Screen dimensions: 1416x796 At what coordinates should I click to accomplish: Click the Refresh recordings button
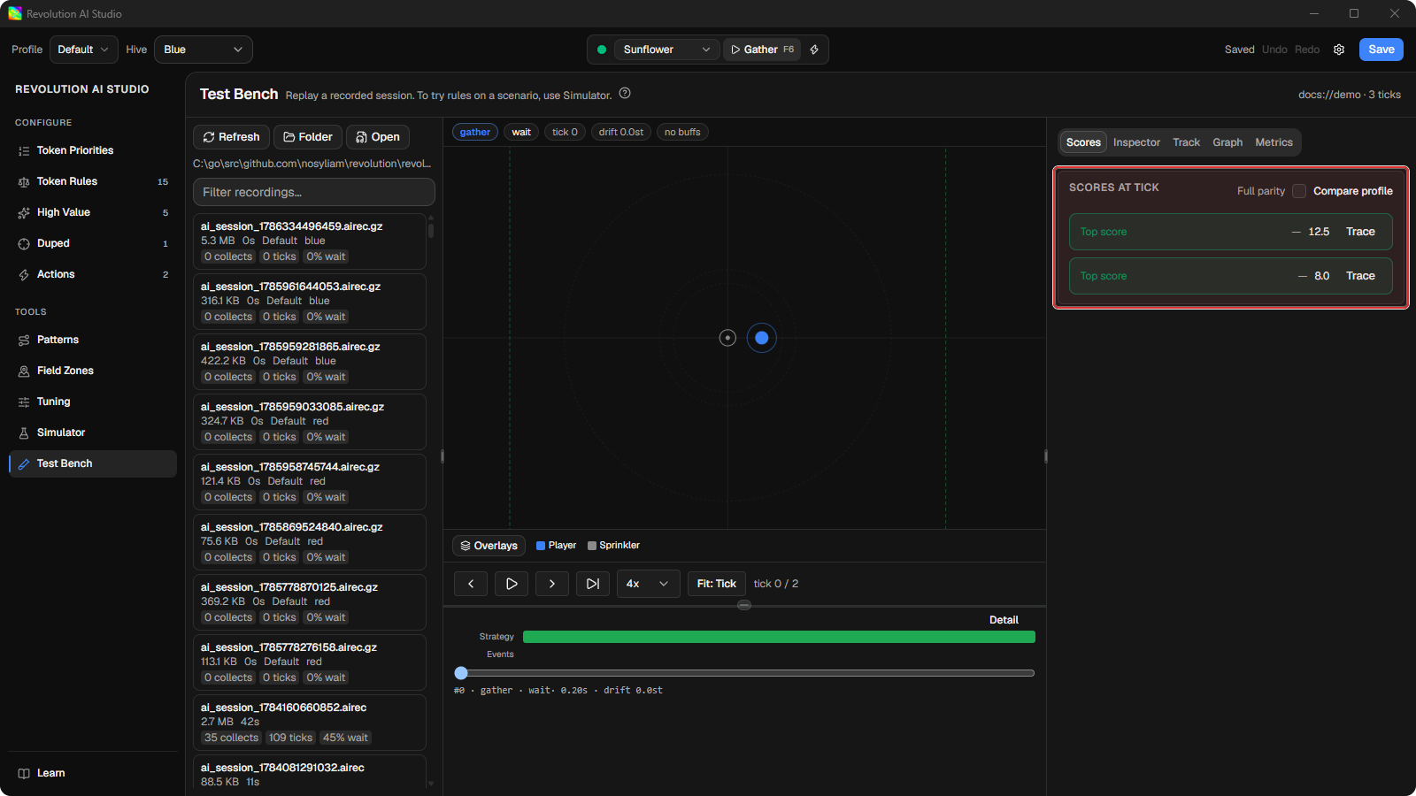coord(231,137)
